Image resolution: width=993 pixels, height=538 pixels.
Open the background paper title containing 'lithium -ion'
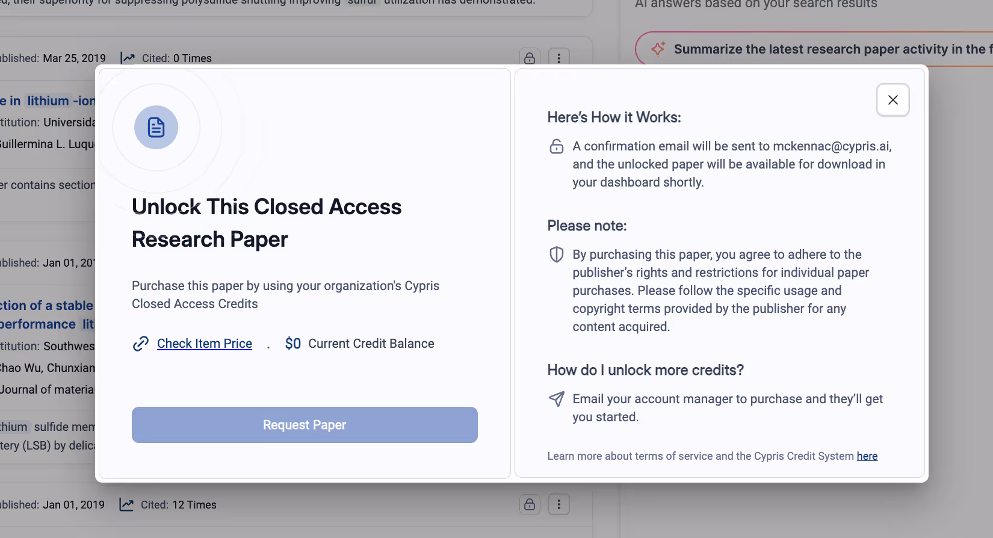point(48,101)
